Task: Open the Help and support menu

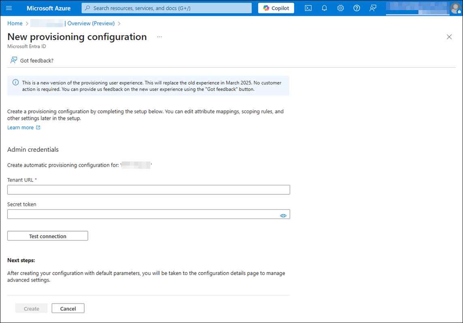Action: [x=356, y=8]
